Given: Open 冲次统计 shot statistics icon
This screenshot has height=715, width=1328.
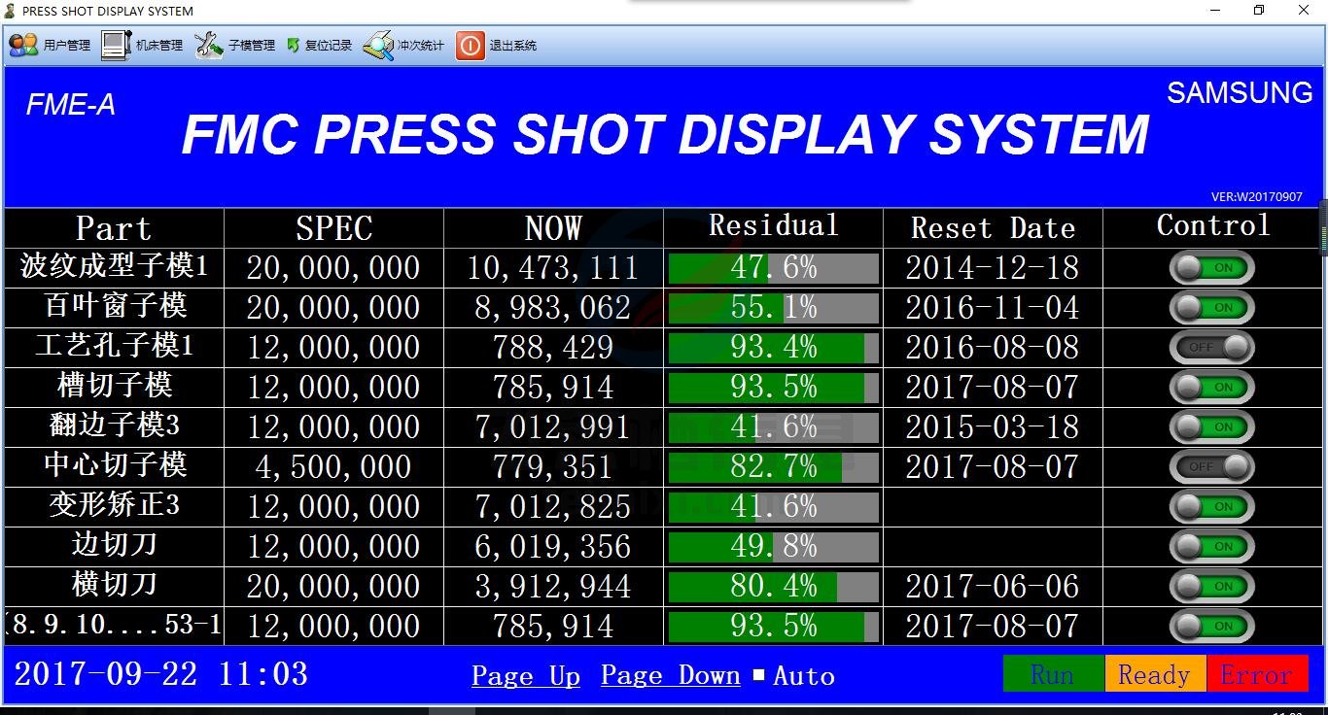Looking at the screenshot, I should (378, 46).
